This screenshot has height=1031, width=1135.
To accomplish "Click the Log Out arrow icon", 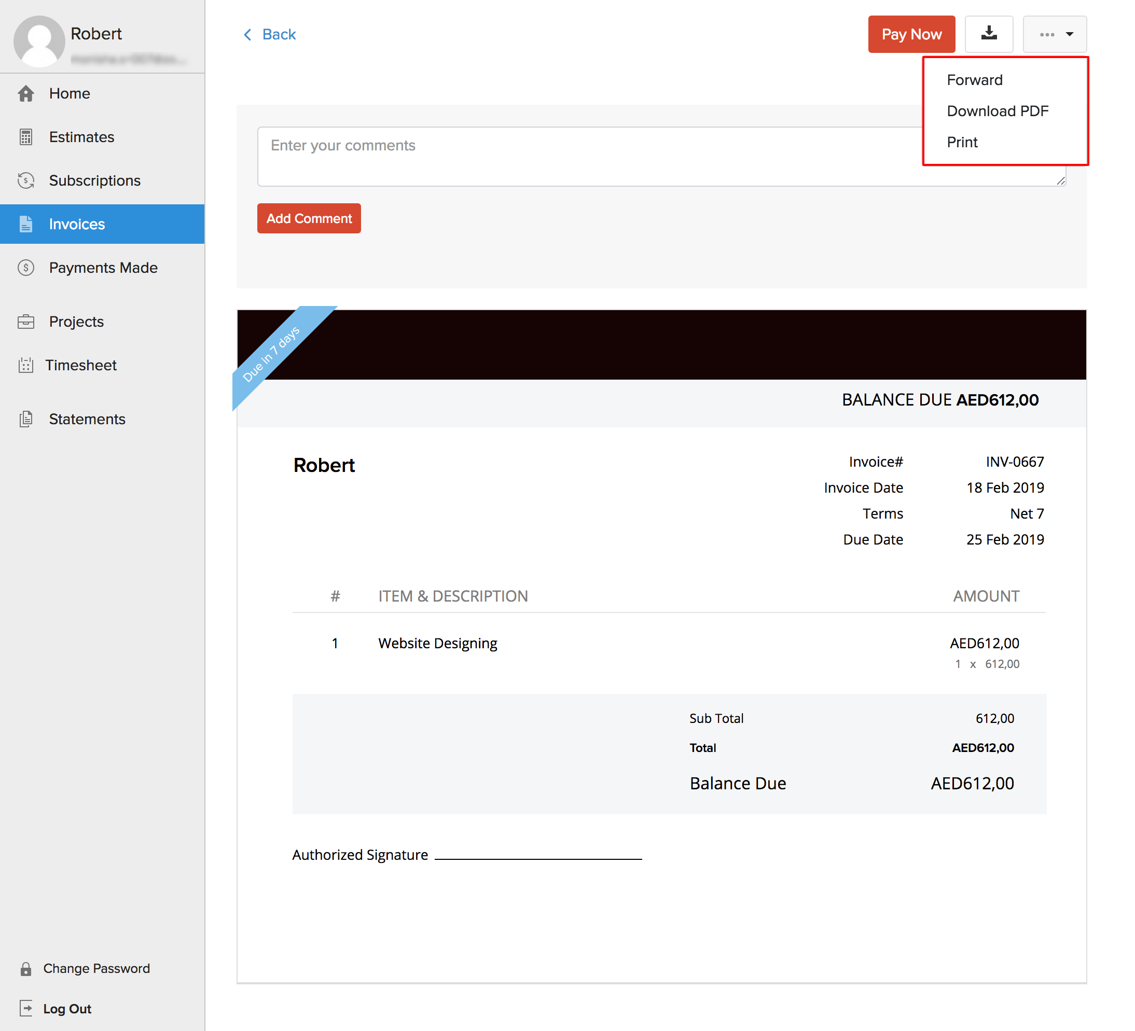I will (x=26, y=1009).
